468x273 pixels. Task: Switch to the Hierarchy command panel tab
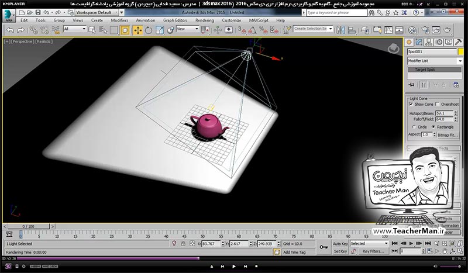pos(429,42)
